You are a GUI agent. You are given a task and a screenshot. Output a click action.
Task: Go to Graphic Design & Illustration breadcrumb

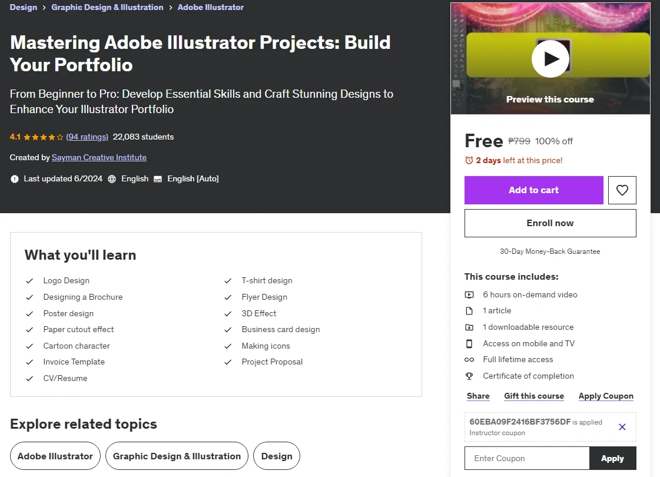point(107,7)
